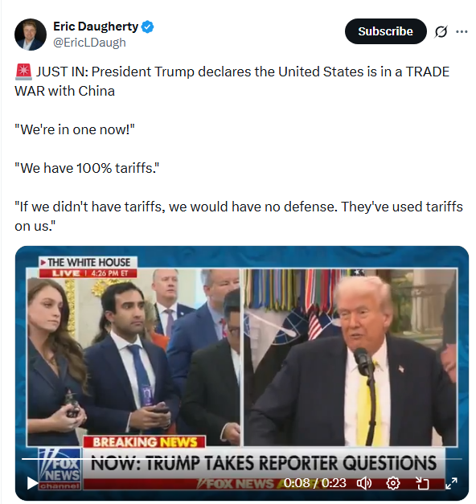Click the red siren emoji
Image resolution: width=476 pixels, height=504 pixels.
click(23, 72)
